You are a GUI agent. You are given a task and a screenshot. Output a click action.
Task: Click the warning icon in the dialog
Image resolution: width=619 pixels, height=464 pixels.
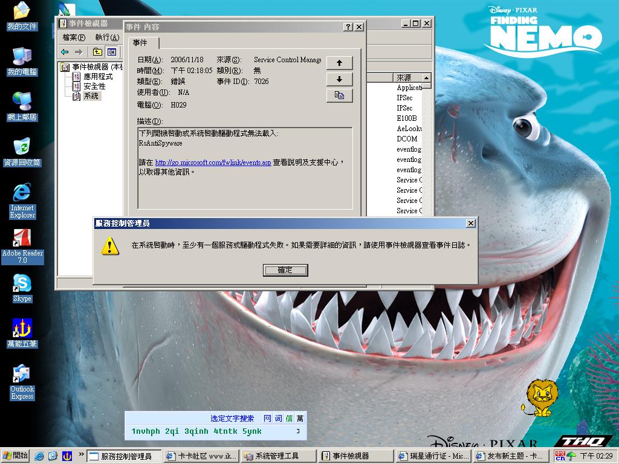(110, 246)
